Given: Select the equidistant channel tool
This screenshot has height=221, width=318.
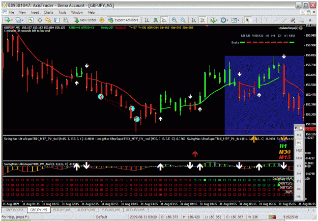Looking at the screenshot, I should coord(293,20).
